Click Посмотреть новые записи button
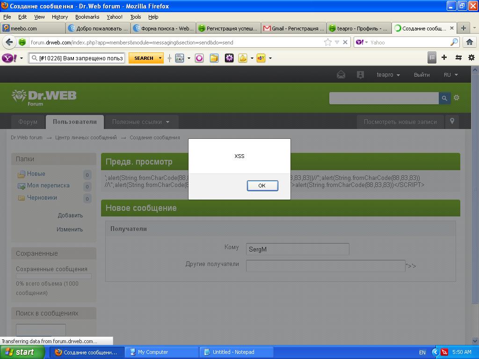 coord(400,122)
